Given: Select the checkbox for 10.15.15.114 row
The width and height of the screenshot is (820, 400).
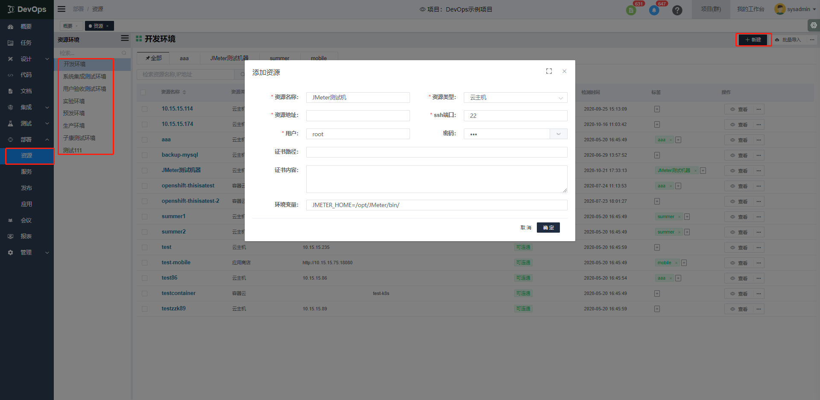Looking at the screenshot, I should tap(144, 109).
